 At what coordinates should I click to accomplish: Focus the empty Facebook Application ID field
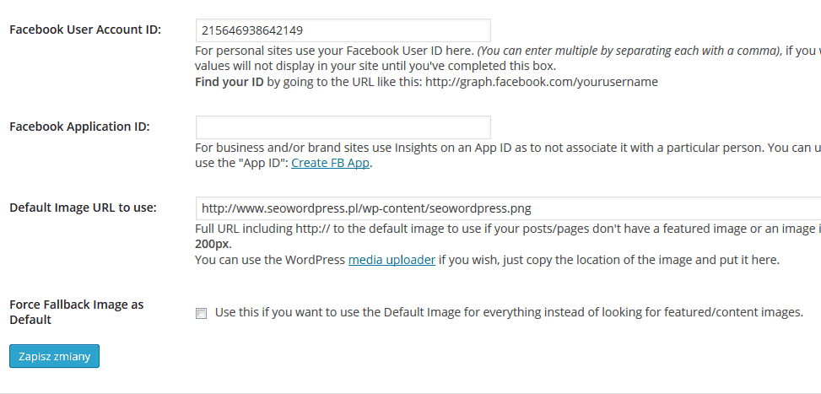pyautogui.click(x=343, y=127)
